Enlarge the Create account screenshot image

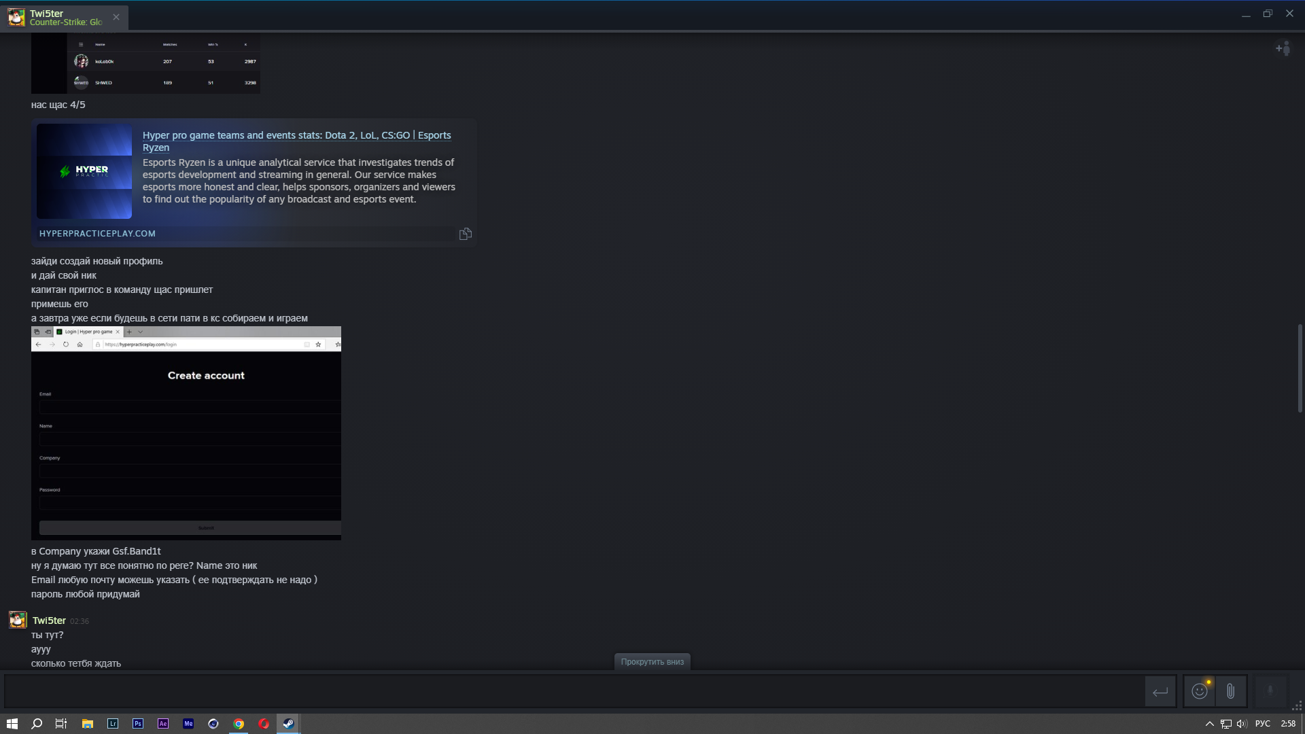pos(186,433)
